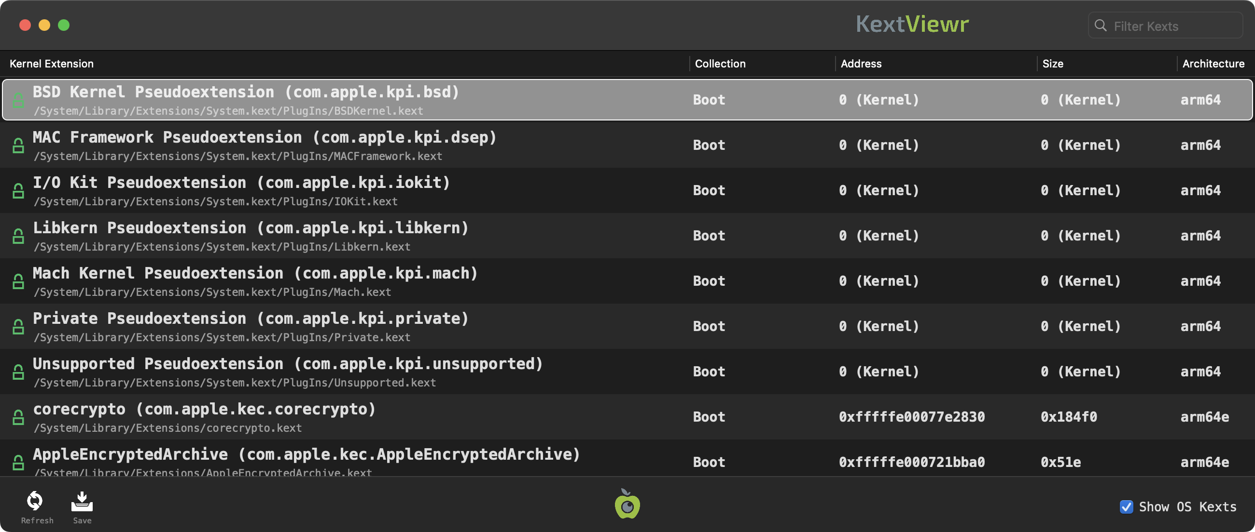The width and height of the screenshot is (1255, 532).
Task: Uncheck the Show OS Kexts checkbox
Action: tap(1126, 507)
